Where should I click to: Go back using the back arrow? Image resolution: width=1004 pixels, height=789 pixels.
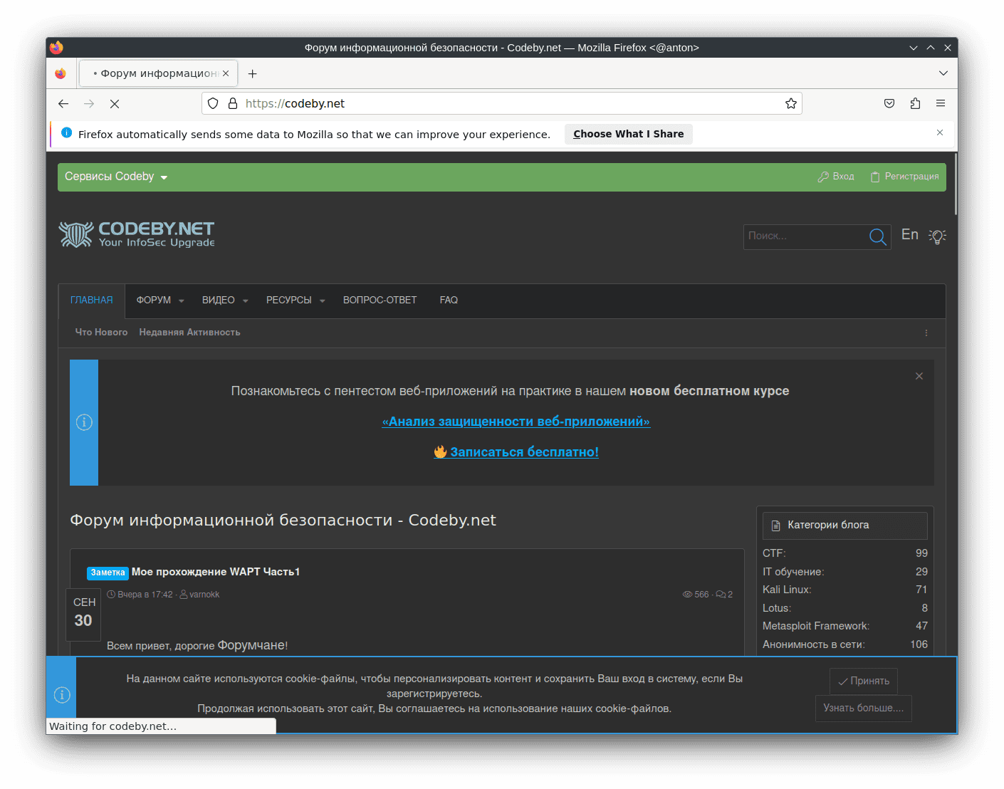coord(63,103)
